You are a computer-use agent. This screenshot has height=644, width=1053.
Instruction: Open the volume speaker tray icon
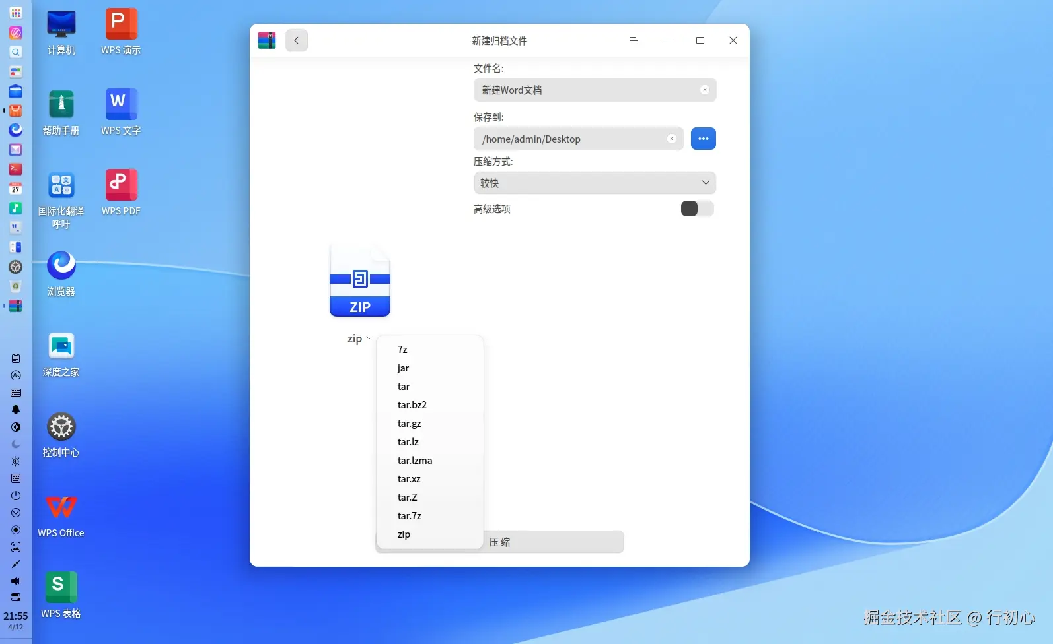(x=16, y=581)
